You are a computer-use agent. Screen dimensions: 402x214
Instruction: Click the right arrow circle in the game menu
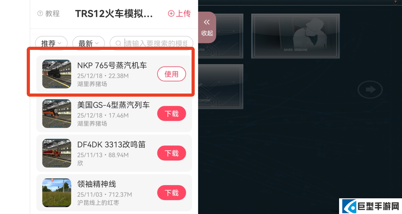(370, 90)
